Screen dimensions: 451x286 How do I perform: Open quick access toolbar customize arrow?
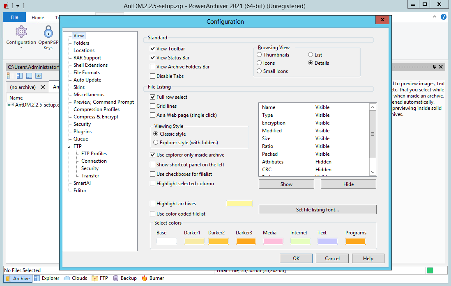tap(18, 6)
